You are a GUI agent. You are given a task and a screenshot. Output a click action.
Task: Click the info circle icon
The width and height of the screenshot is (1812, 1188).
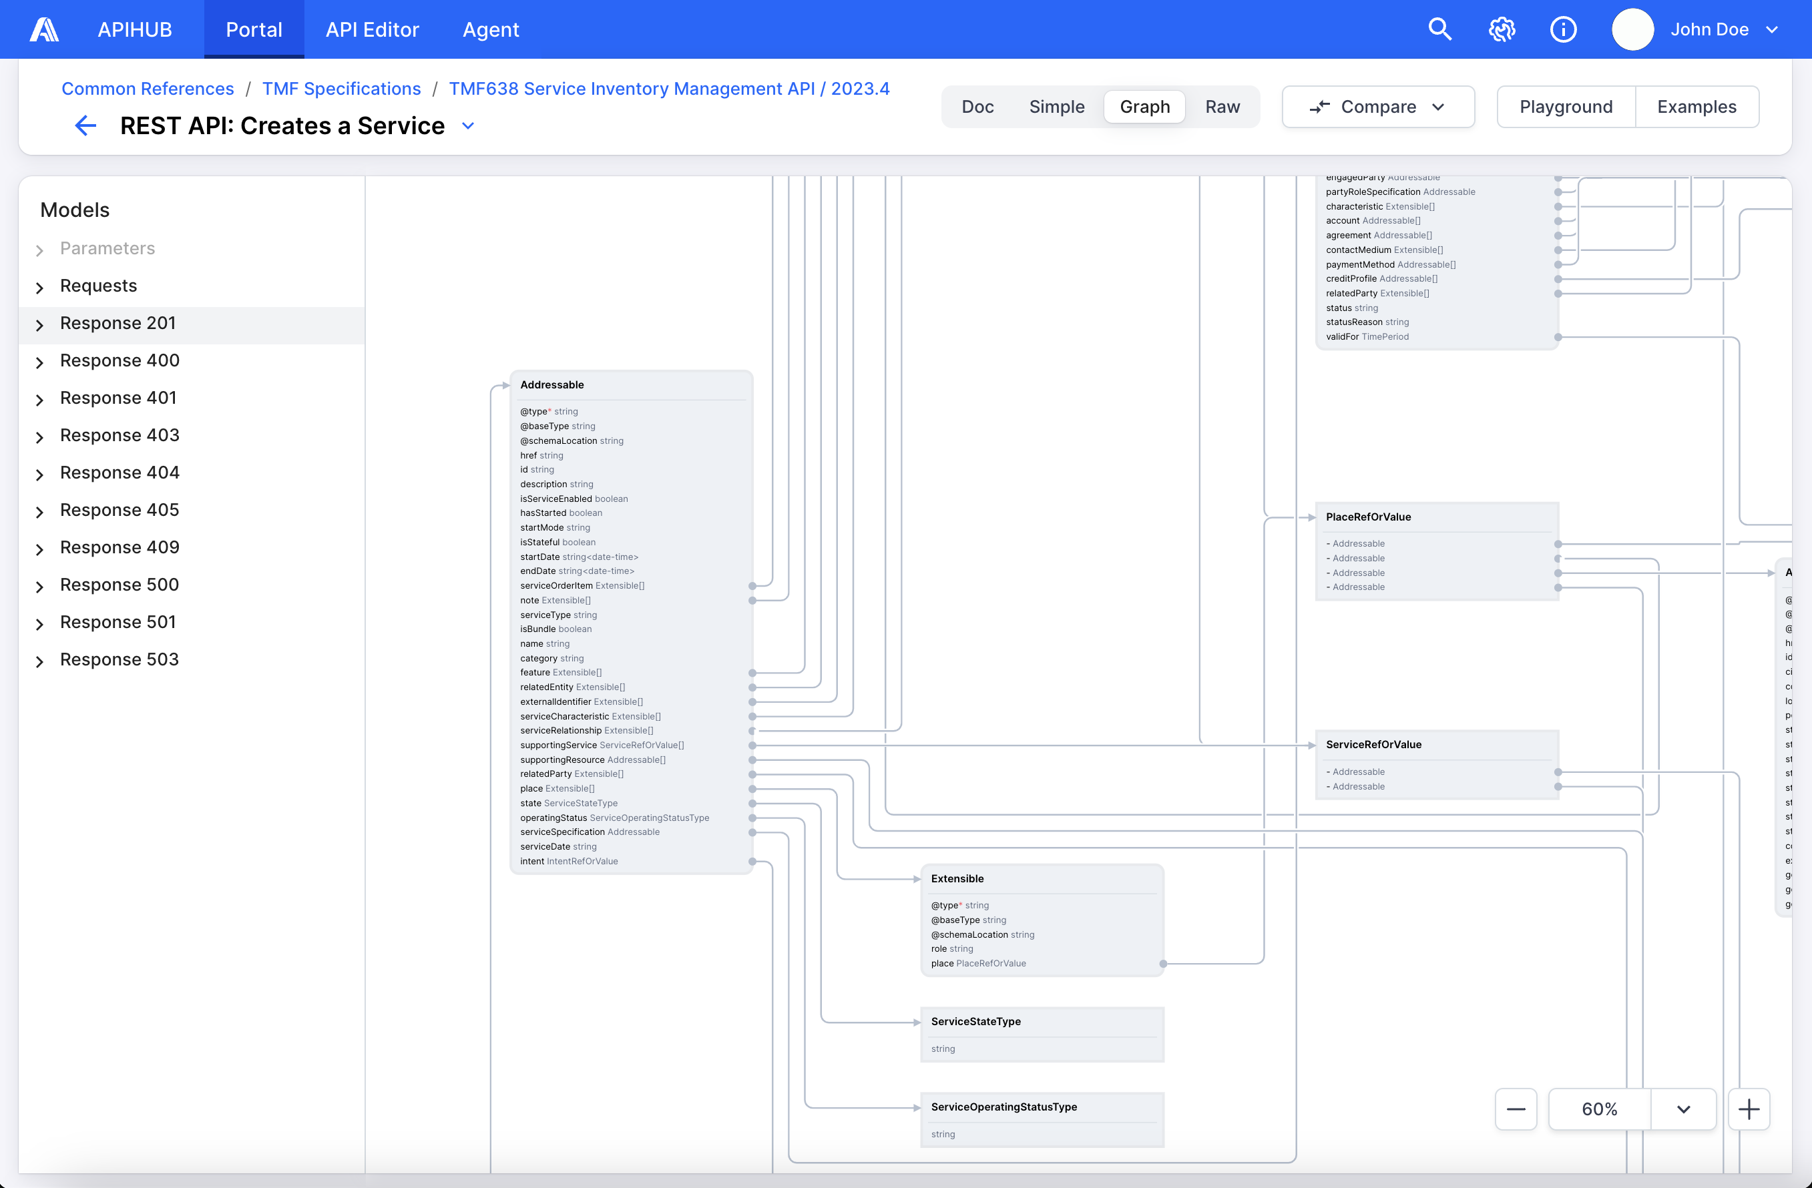pos(1563,29)
